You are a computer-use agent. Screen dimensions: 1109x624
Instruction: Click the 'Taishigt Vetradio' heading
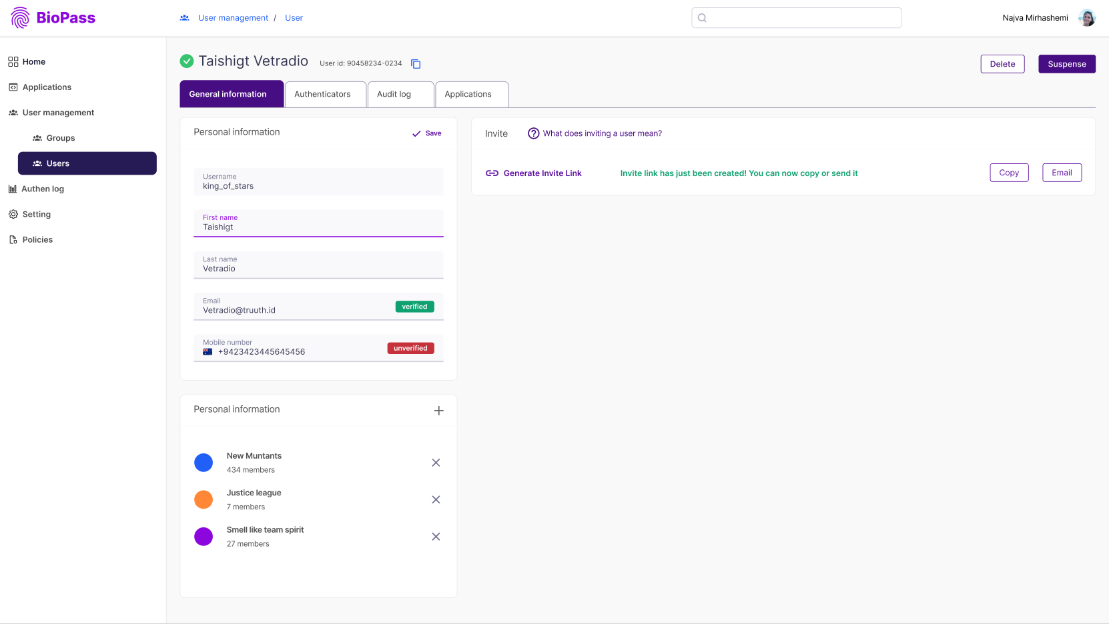click(254, 61)
